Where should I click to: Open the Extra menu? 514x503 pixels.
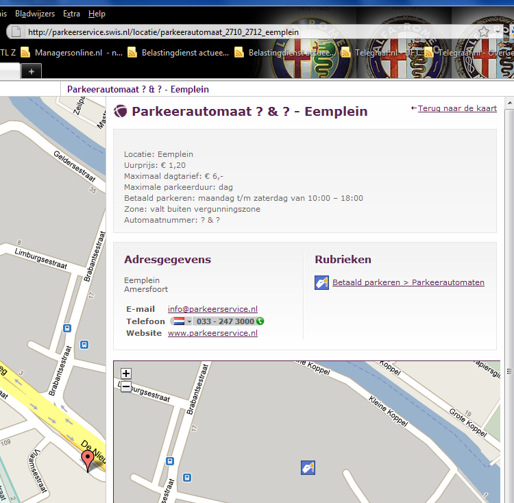click(x=71, y=14)
